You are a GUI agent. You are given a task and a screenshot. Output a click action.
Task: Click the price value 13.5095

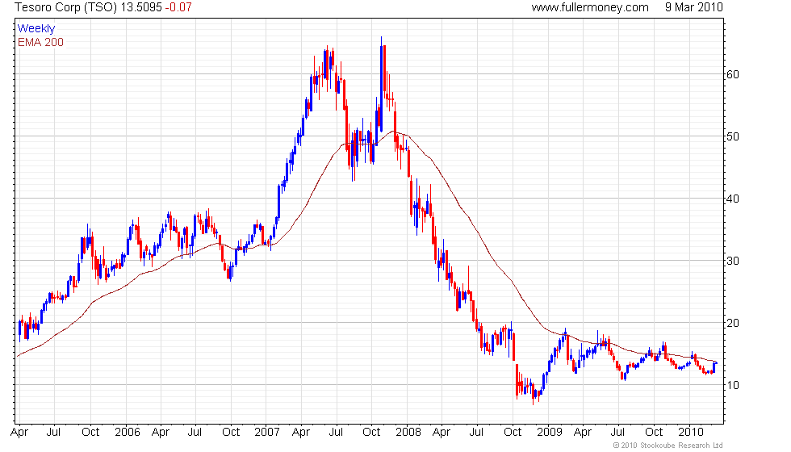[141, 7]
